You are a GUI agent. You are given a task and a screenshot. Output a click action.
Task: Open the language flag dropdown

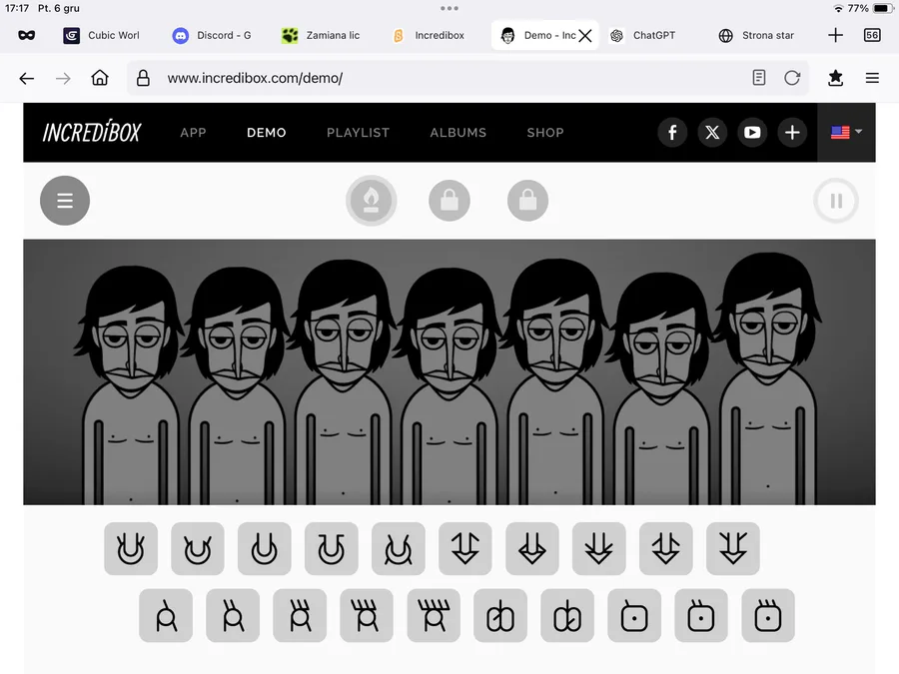[x=846, y=133]
